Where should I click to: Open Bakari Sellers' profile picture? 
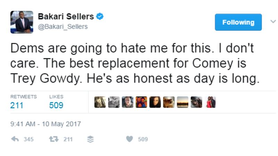22,22
